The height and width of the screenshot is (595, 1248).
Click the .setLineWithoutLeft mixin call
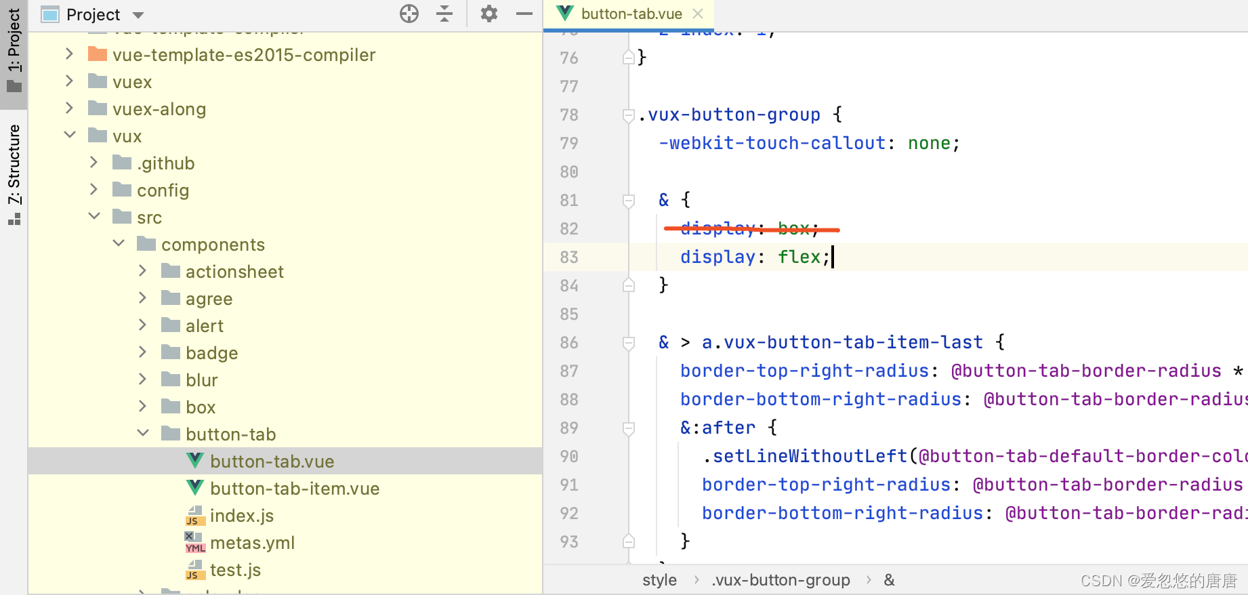(805, 456)
